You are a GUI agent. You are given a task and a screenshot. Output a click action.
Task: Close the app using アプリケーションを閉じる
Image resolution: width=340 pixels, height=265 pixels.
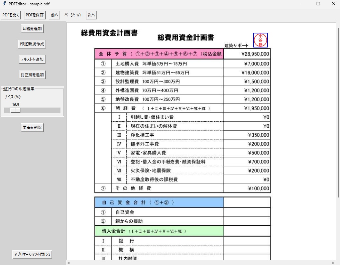32,254
